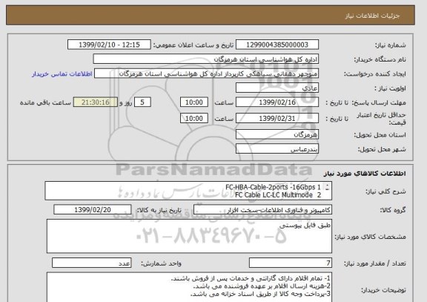Click the response deadline time 10:00
The height and width of the screenshot is (302, 427).
[194, 102]
